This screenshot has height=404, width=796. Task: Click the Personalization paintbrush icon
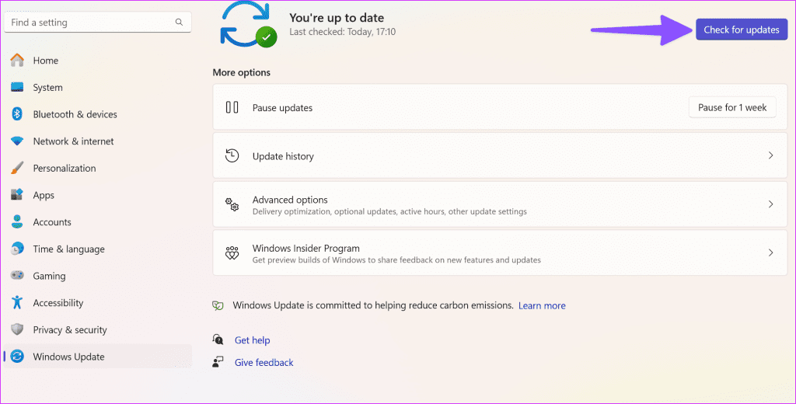click(x=17, y=168)
